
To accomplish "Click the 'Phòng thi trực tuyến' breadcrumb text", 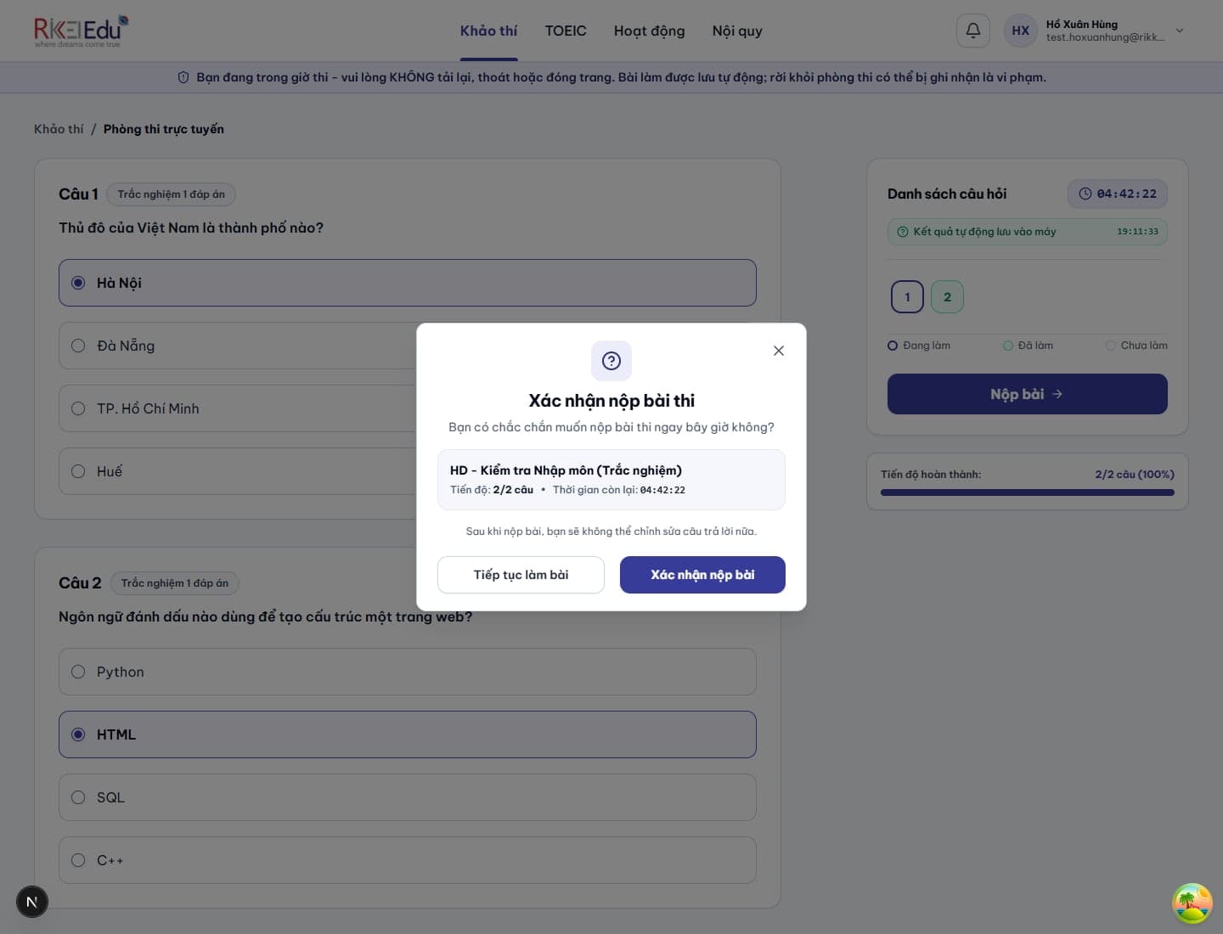I will [164, 129].
